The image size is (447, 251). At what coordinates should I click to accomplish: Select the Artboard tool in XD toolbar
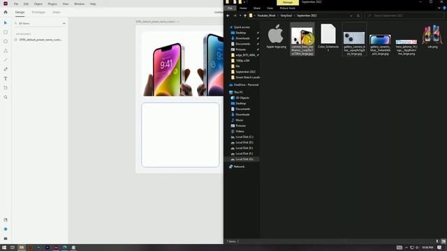pyautogui.click(x=6, y=88)
